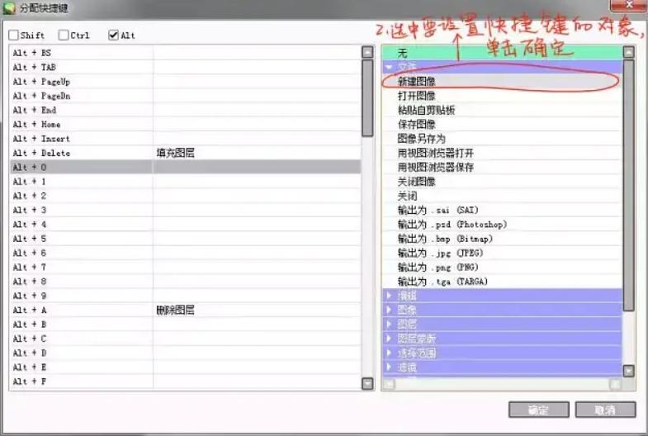Select the Alt + Home row
This screenshot has height=436, width=648.
(x=185, y=125)
